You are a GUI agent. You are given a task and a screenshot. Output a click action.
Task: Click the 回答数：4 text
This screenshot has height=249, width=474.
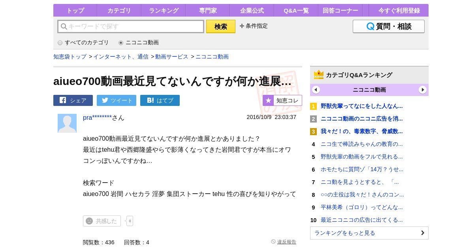pos(137,242)
